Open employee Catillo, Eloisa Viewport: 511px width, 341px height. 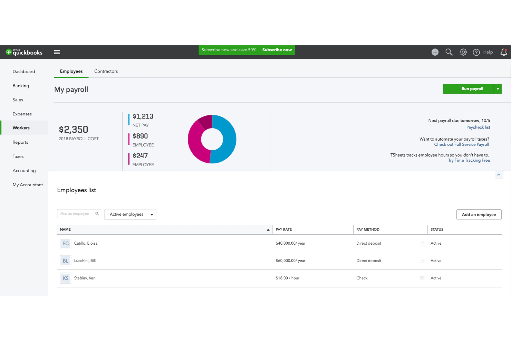click(86, 244)
